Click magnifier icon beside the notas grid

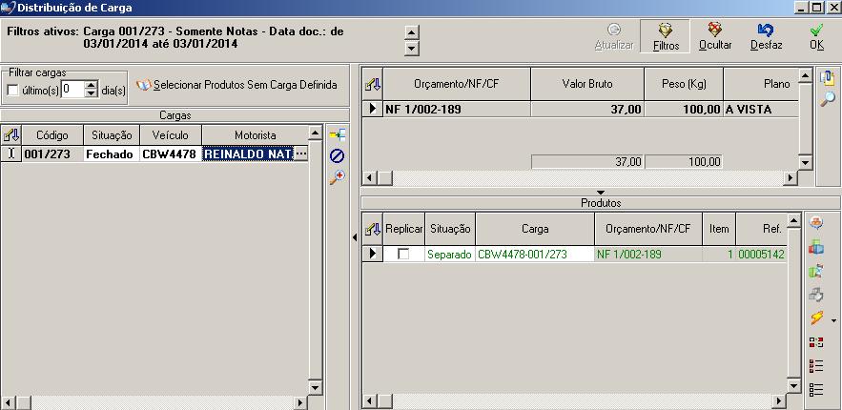[827, 98]
